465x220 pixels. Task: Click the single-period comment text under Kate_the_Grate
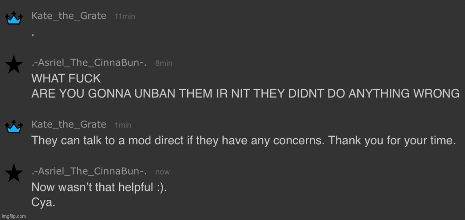click(x=33, y=34)
